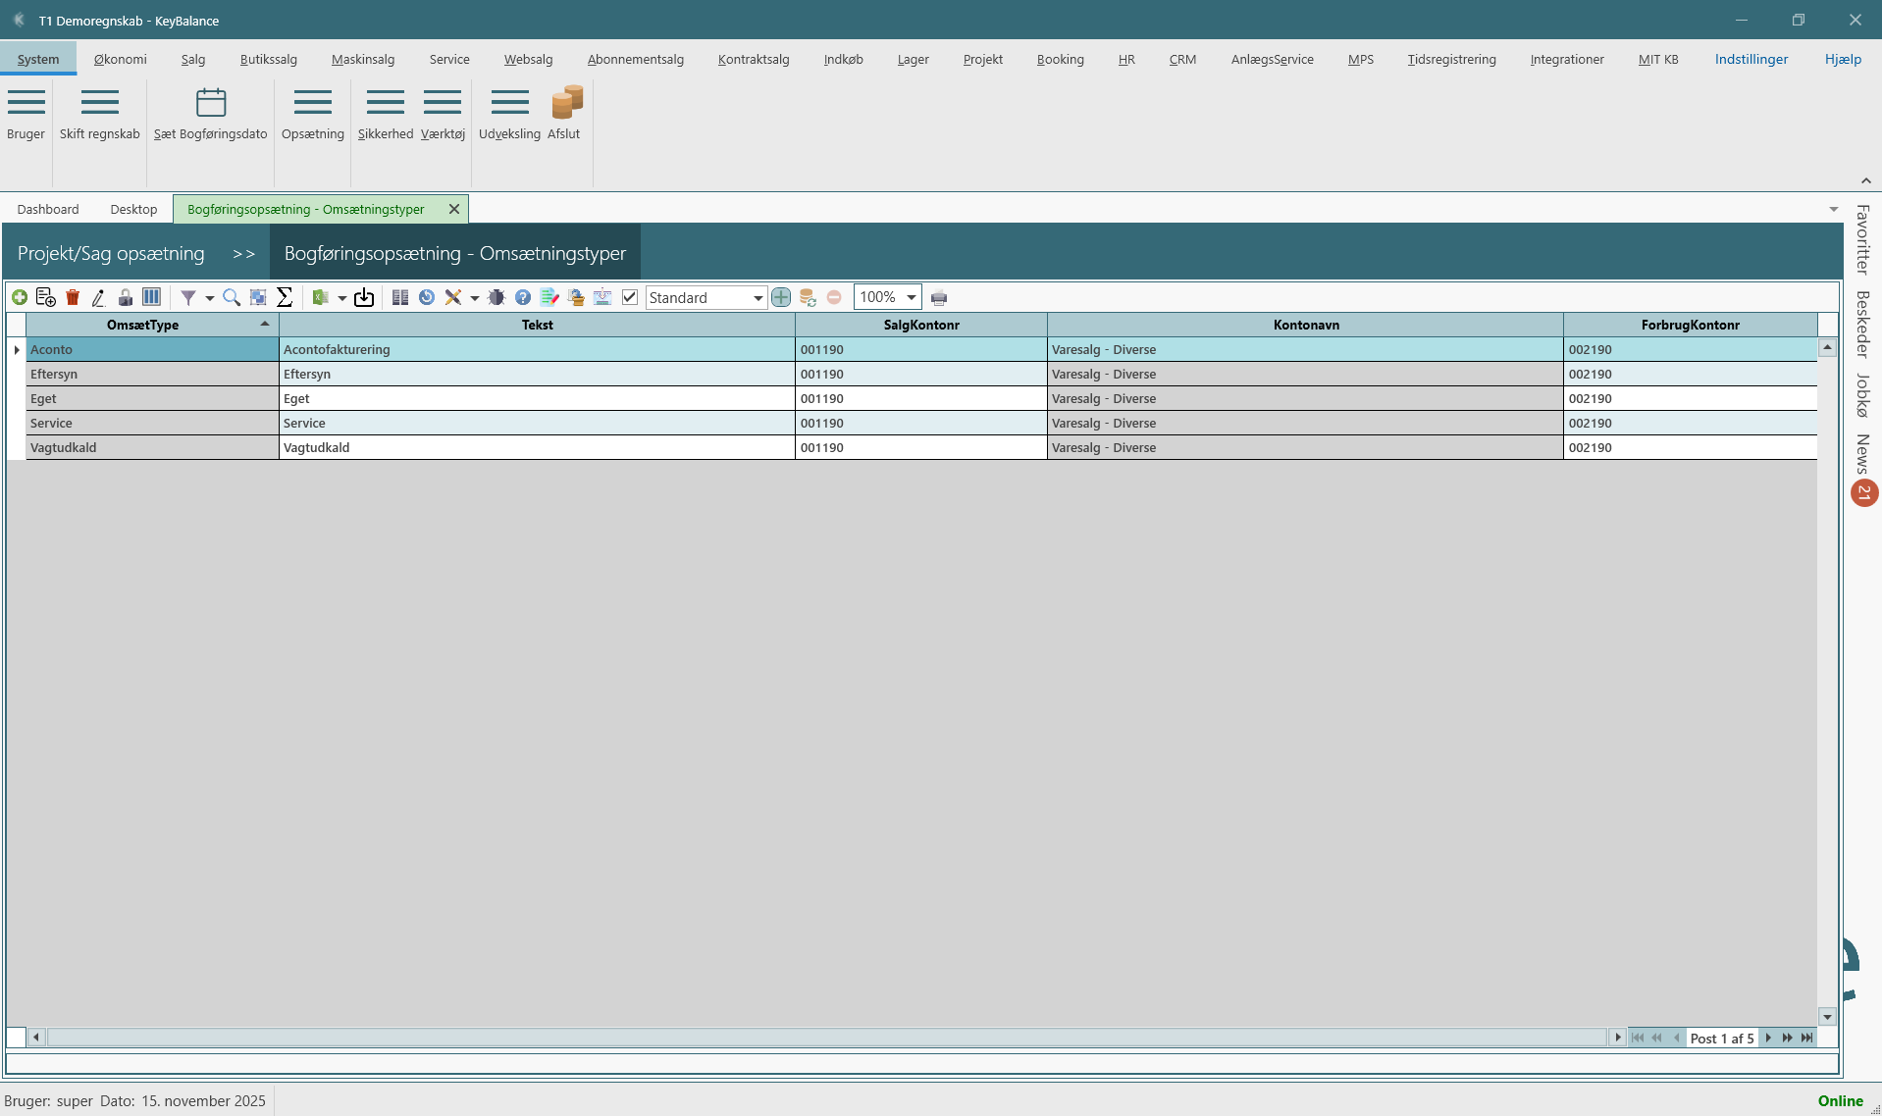Click the padlock lock icon

126,297
